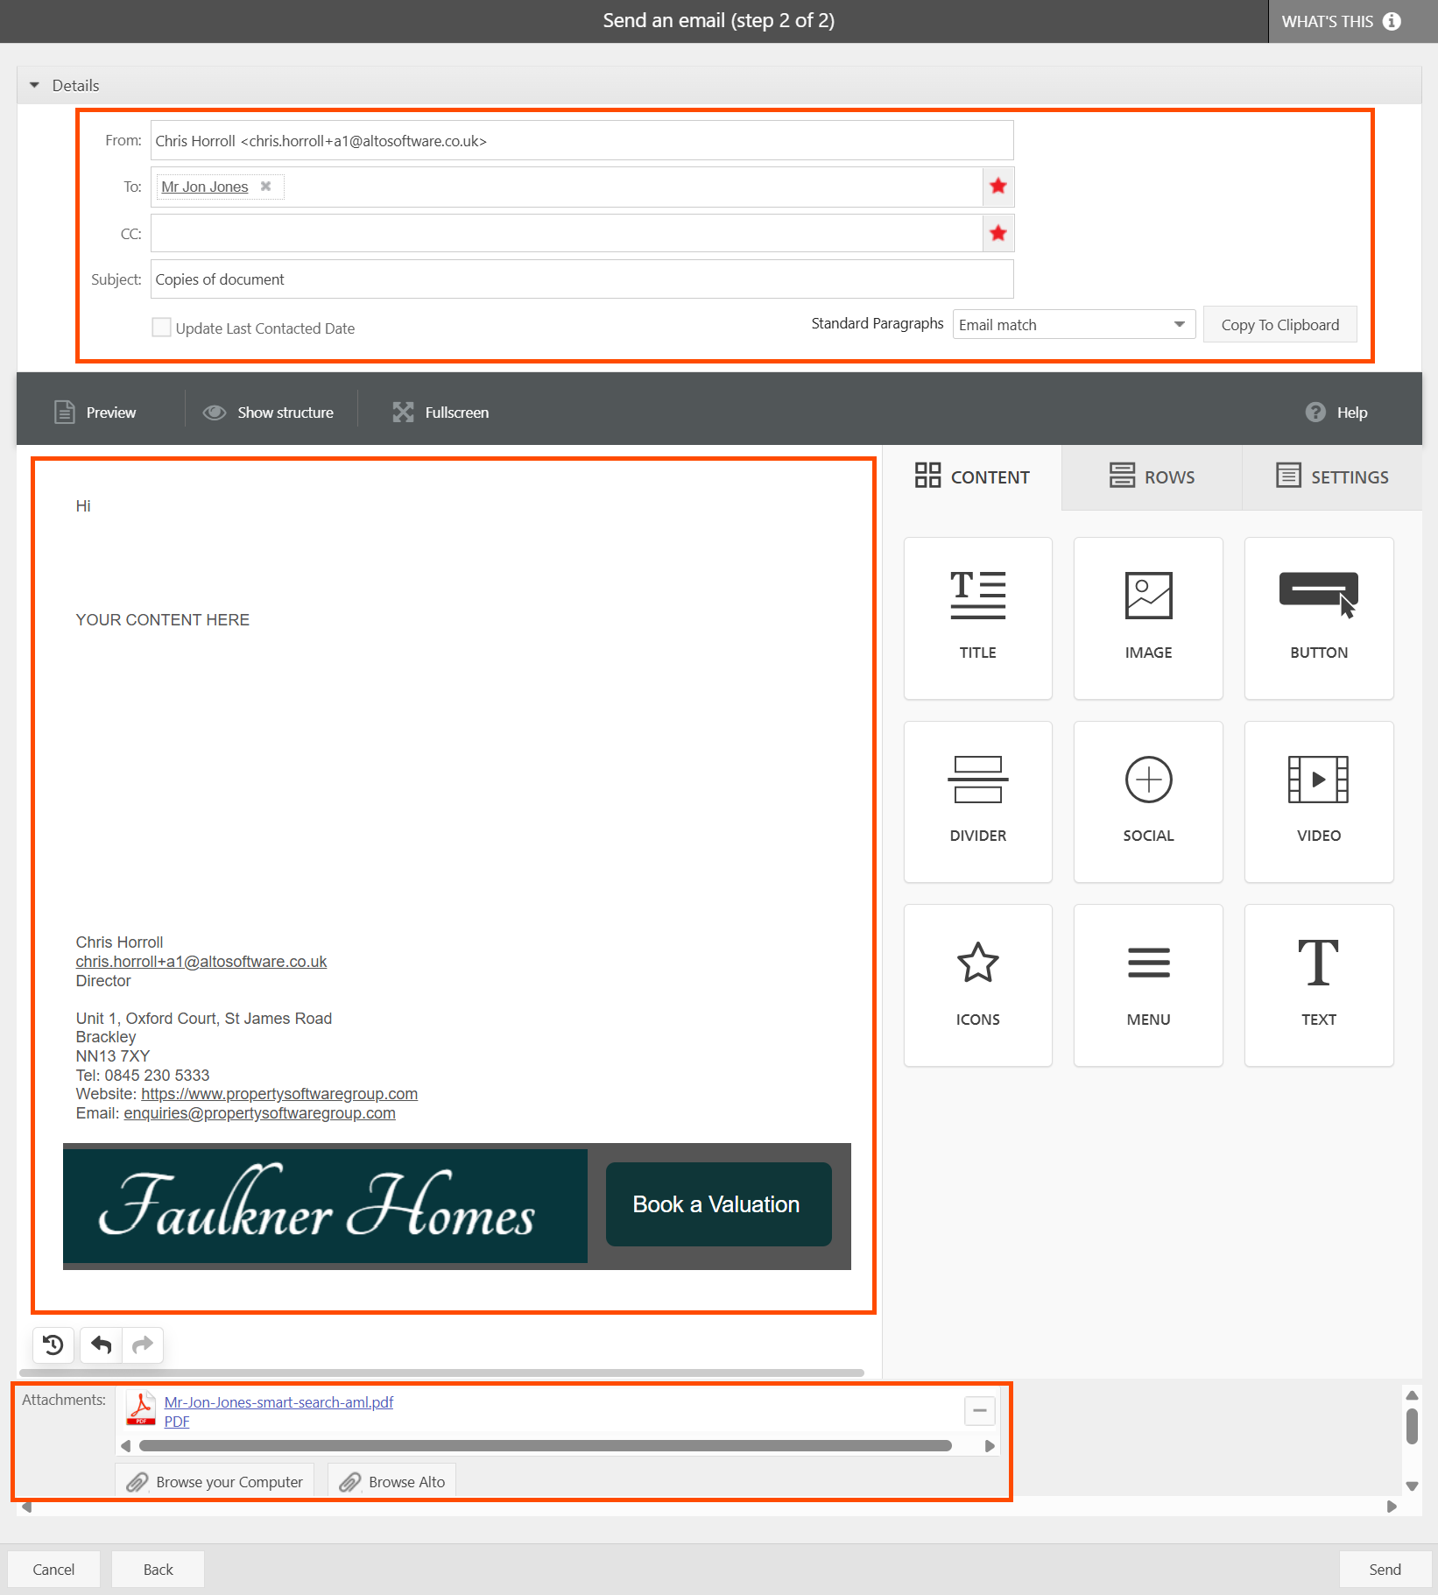Click the vertical scrollbar down arrow

click(1412, 1486)
